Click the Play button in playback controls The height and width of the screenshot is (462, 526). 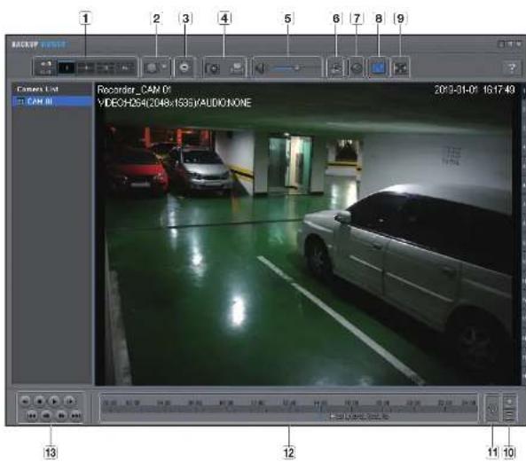point(54,401)
